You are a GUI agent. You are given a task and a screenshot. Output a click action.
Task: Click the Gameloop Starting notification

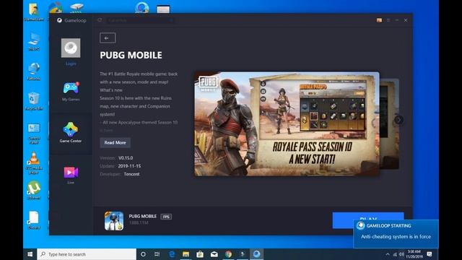[396, 234]
